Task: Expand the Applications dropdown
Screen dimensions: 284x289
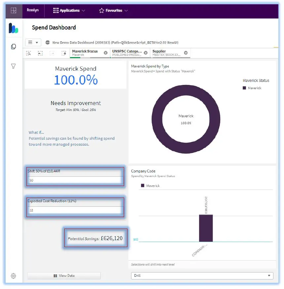Action: (83, 11)
